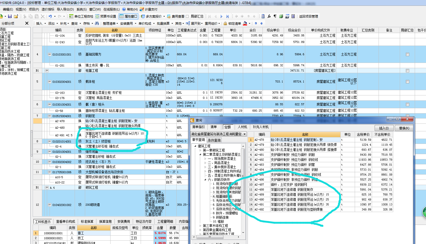Open the 导入导出(D) menu

click(x=65, y=9)
